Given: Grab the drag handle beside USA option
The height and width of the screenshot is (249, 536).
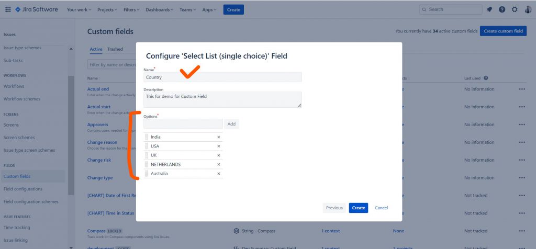Looking at the screenshot, I should (x=147, y=146).
